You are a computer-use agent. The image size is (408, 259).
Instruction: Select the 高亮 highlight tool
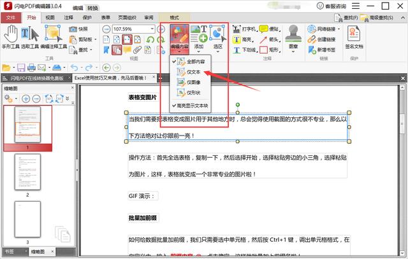(243, 39)
